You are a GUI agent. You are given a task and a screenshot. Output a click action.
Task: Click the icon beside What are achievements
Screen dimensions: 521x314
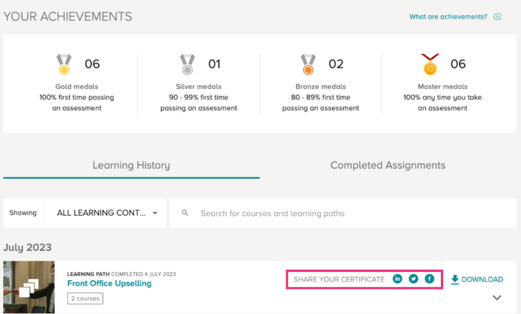point(497,17)
